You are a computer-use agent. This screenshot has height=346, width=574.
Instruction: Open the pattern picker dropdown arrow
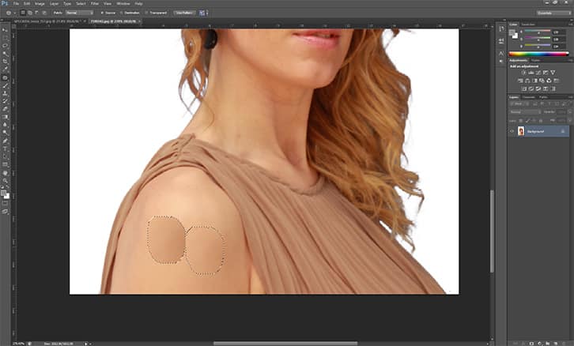207,13
